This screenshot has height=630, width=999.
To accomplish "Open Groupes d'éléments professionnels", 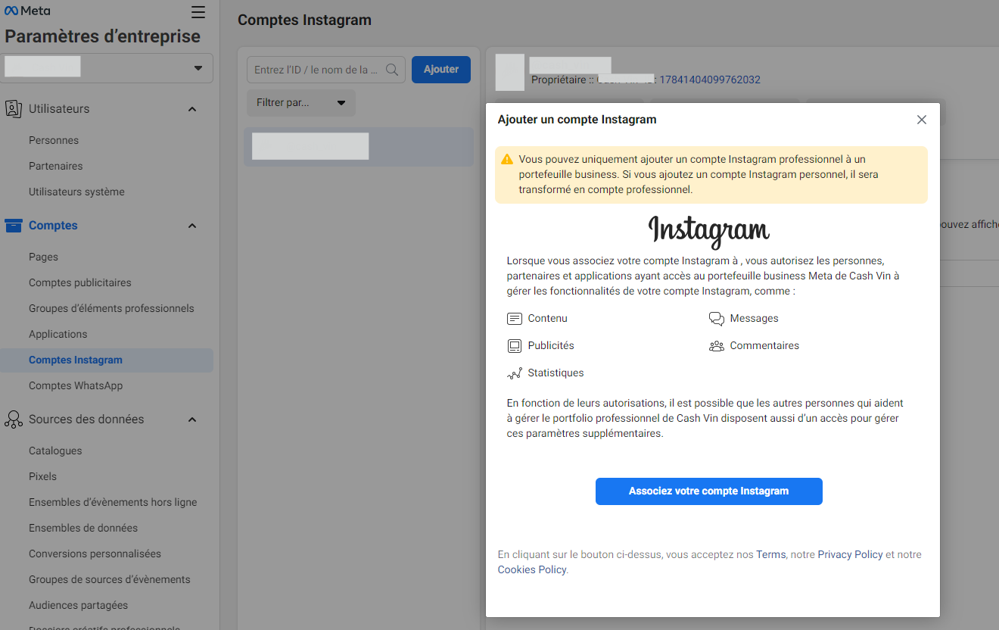I will [111, 308].
